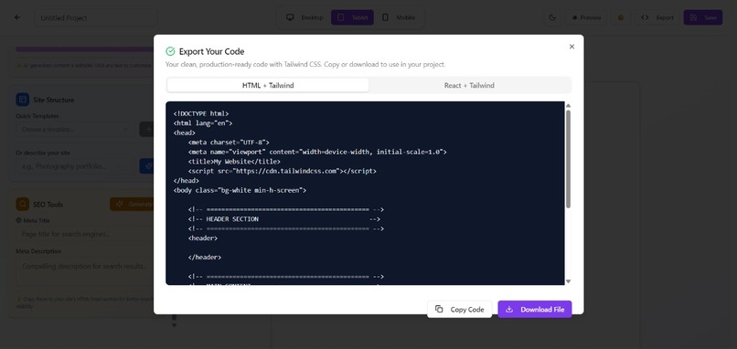Click the title My Website code line
The height and width of the screenshot is (349, 737).
coord(234,162)
